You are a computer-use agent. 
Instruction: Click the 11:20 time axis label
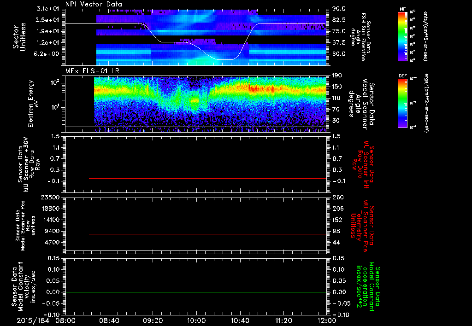pyautogui.click(x=283, y=320)
